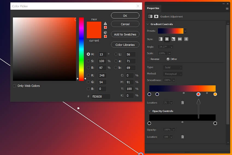Open the Scale dropdown
Viewport: 232px width, 155px height.
point(169,53)
